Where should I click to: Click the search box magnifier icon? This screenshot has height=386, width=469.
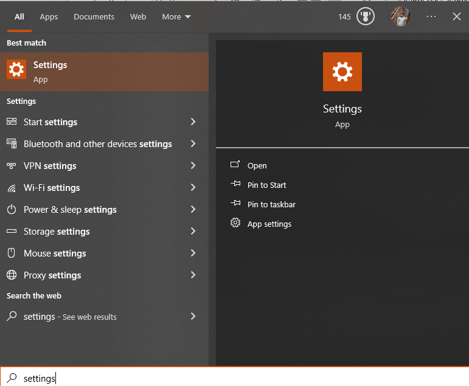(12, 378)
